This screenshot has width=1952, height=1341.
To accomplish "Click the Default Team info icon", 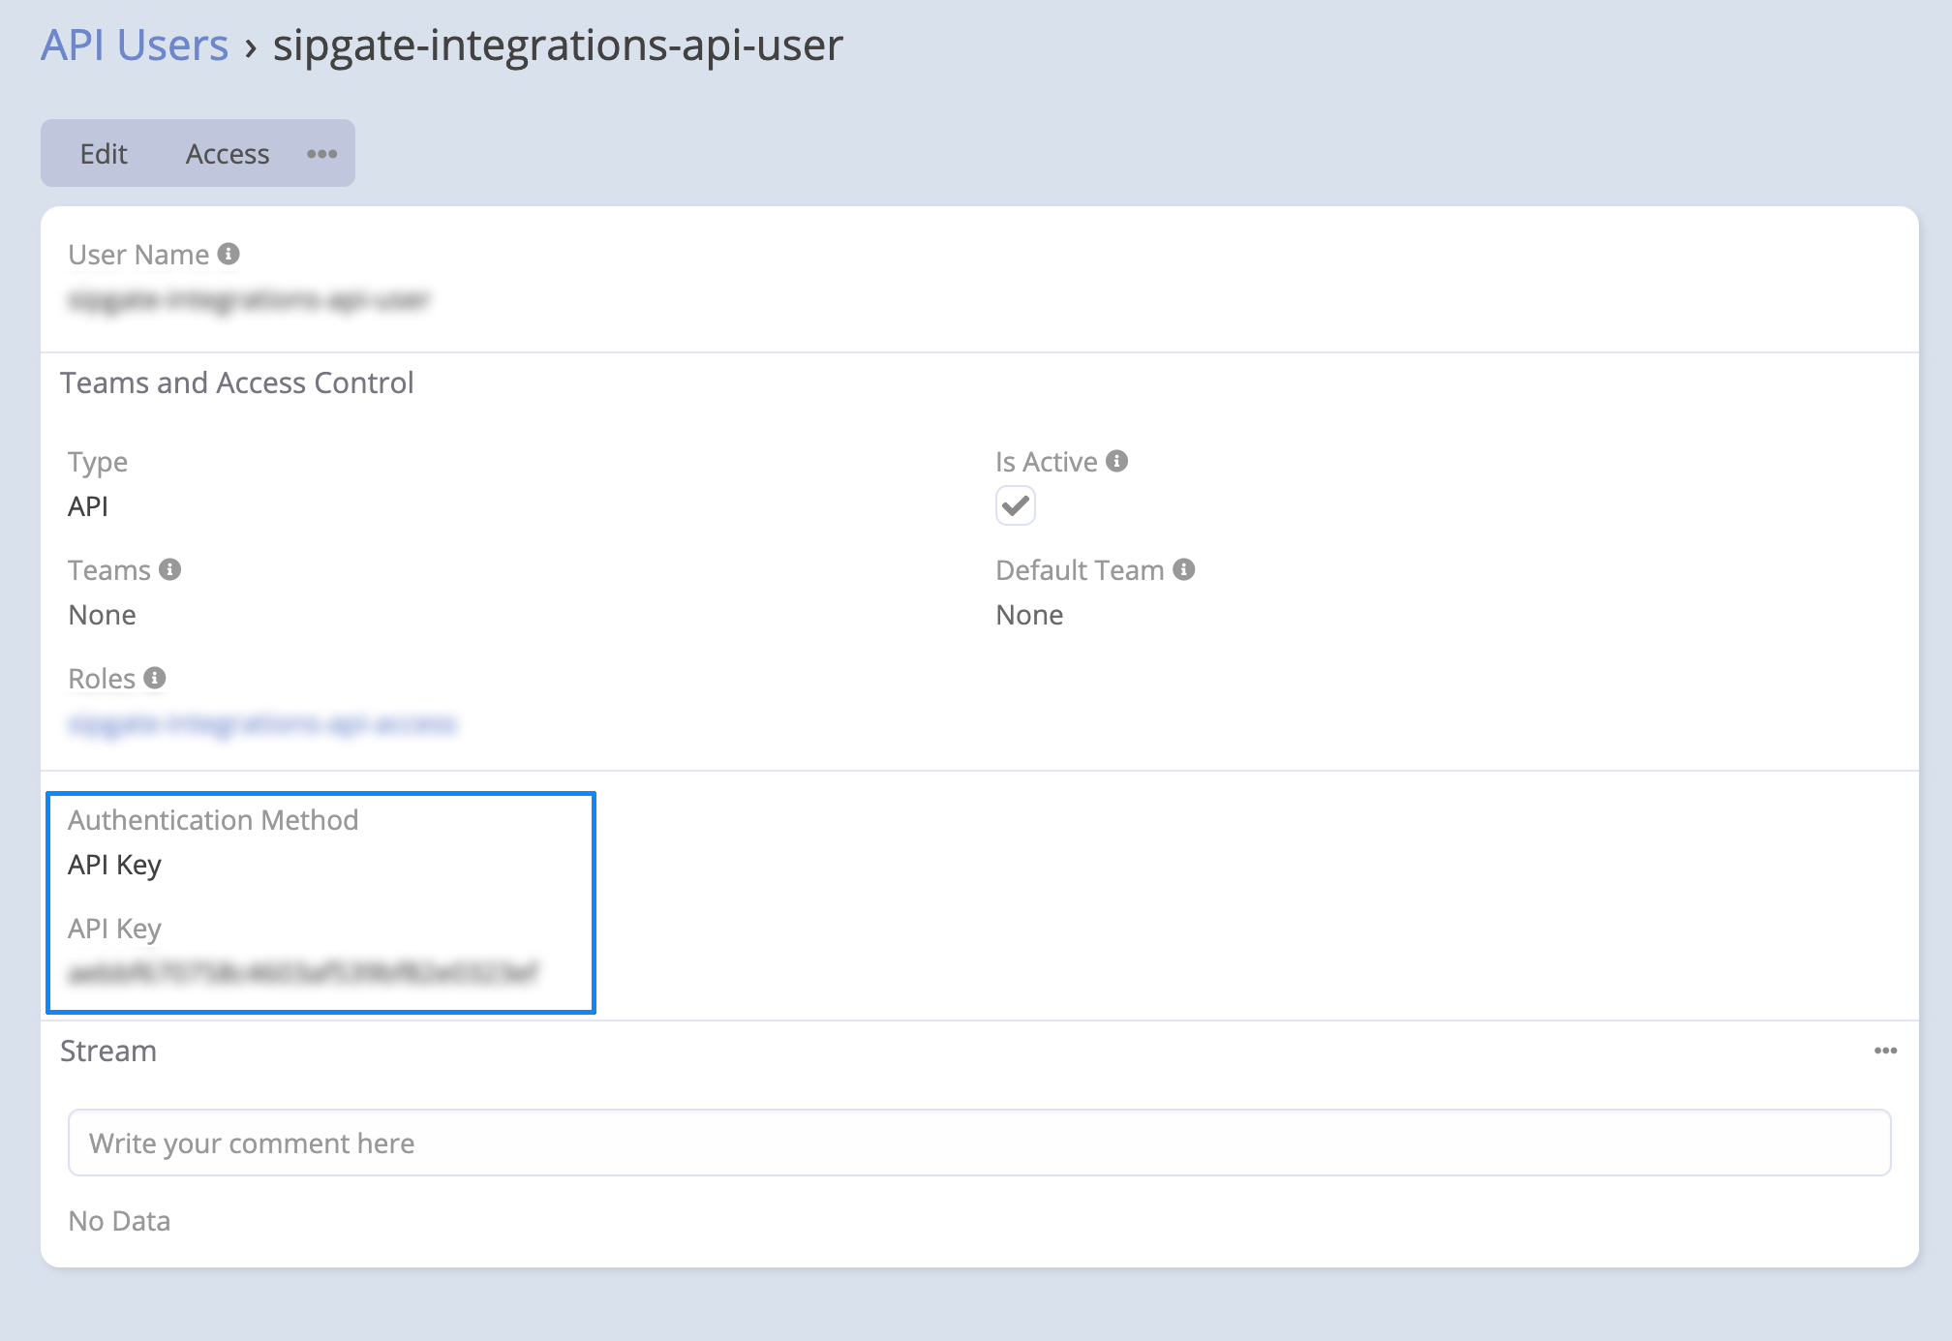I will pos(1183,569).
